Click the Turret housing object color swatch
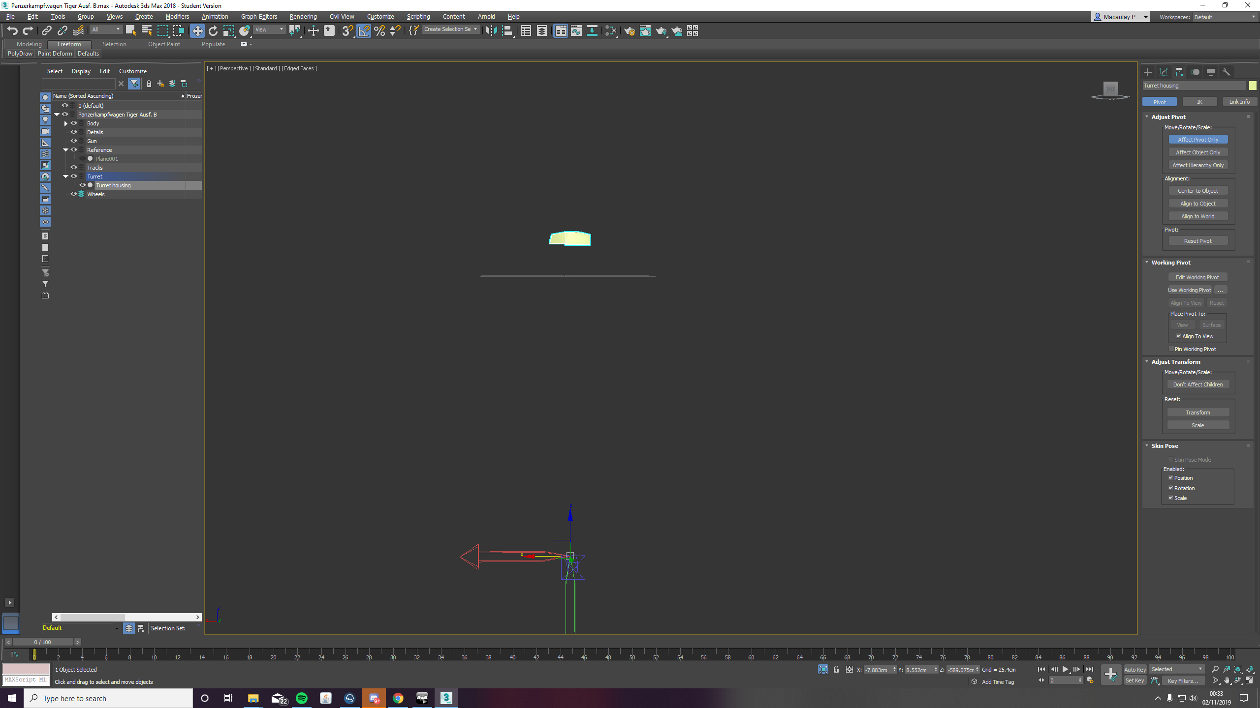Image resolution: width=1260 pixels, height=708 pixels. click(1253, 86)
